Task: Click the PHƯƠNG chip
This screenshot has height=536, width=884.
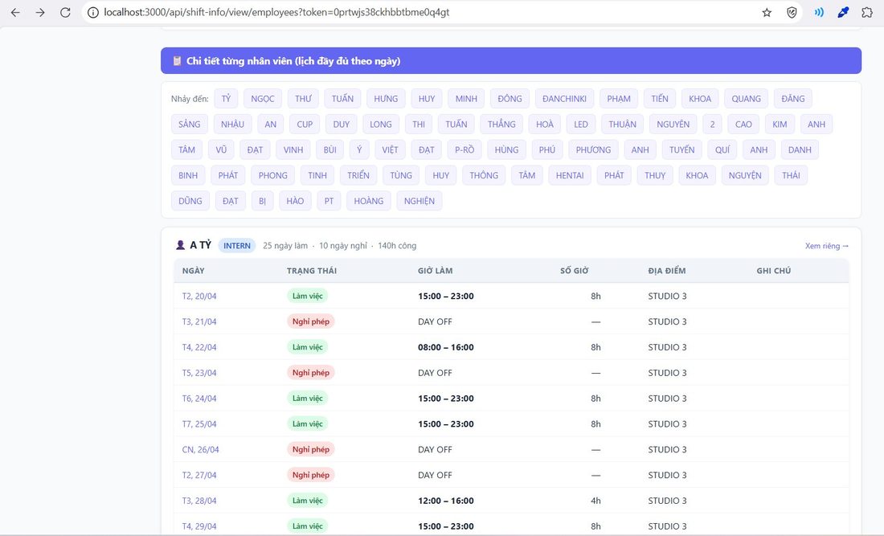Action: coord(593,150)
